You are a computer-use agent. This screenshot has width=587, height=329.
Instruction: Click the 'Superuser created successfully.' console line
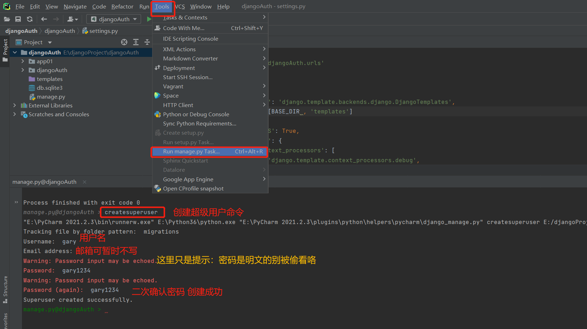[78, 300]
